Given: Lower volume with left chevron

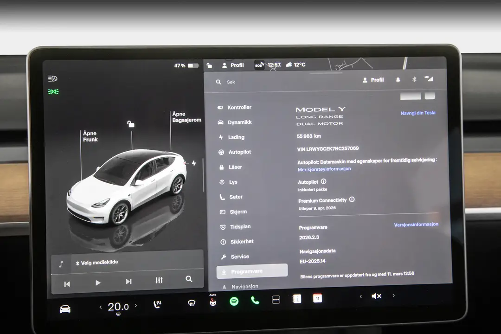Looking at the screenshot, I should coord(361,296).
